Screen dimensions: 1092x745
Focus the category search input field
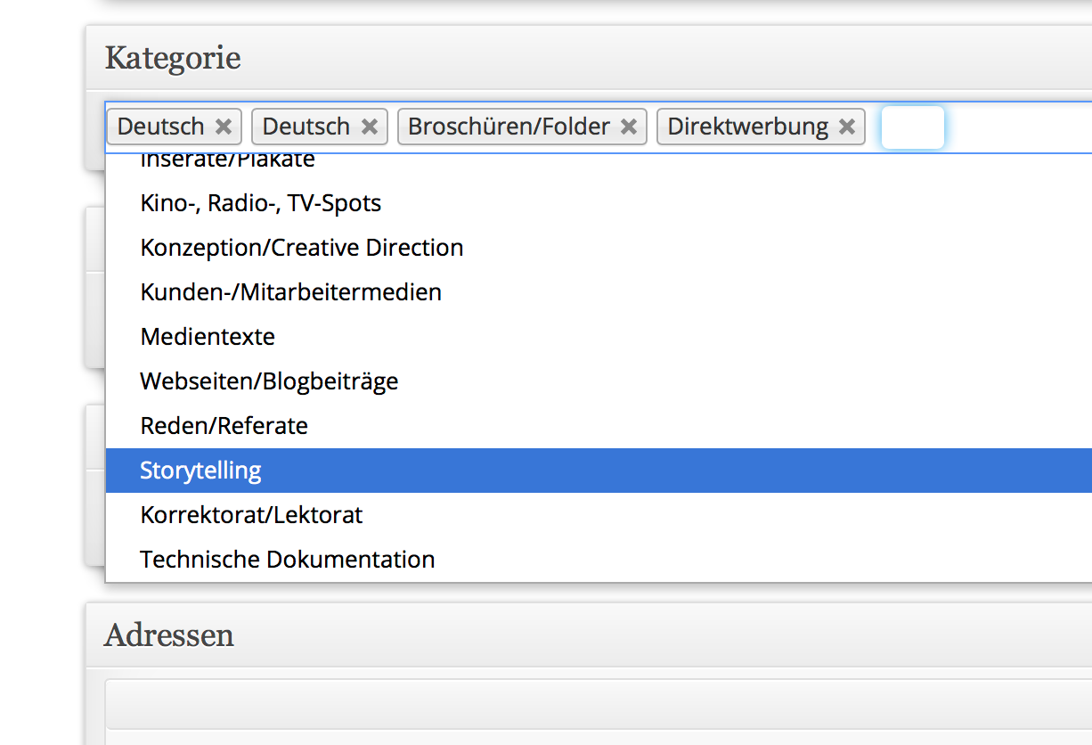coord(912,127)
